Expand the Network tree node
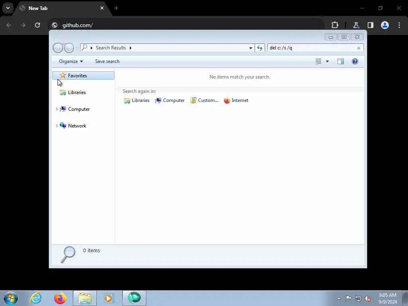The height and width of the screenshot is (306, 408). [x=57, y=126]
